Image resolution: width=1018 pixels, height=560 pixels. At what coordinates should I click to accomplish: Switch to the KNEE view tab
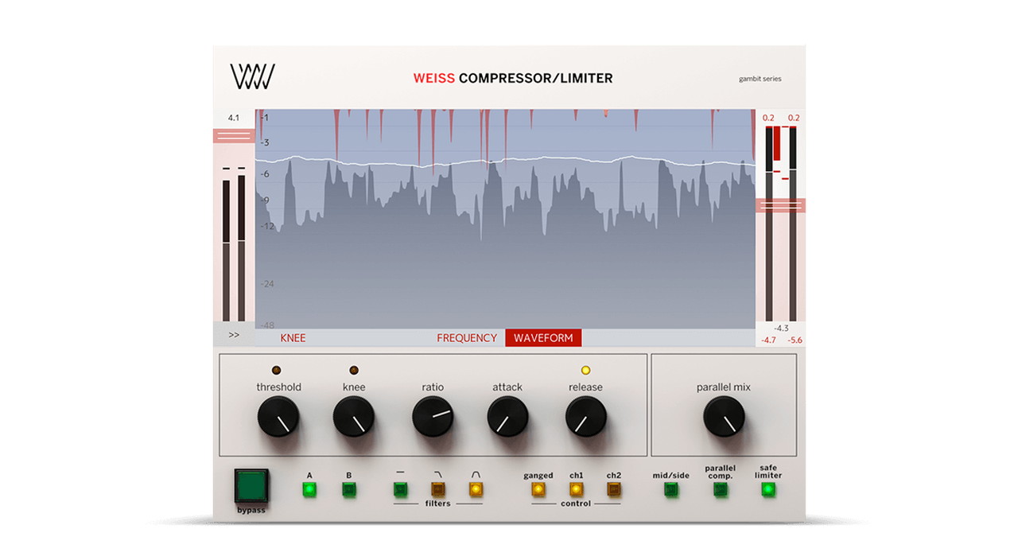click(293, 338)
